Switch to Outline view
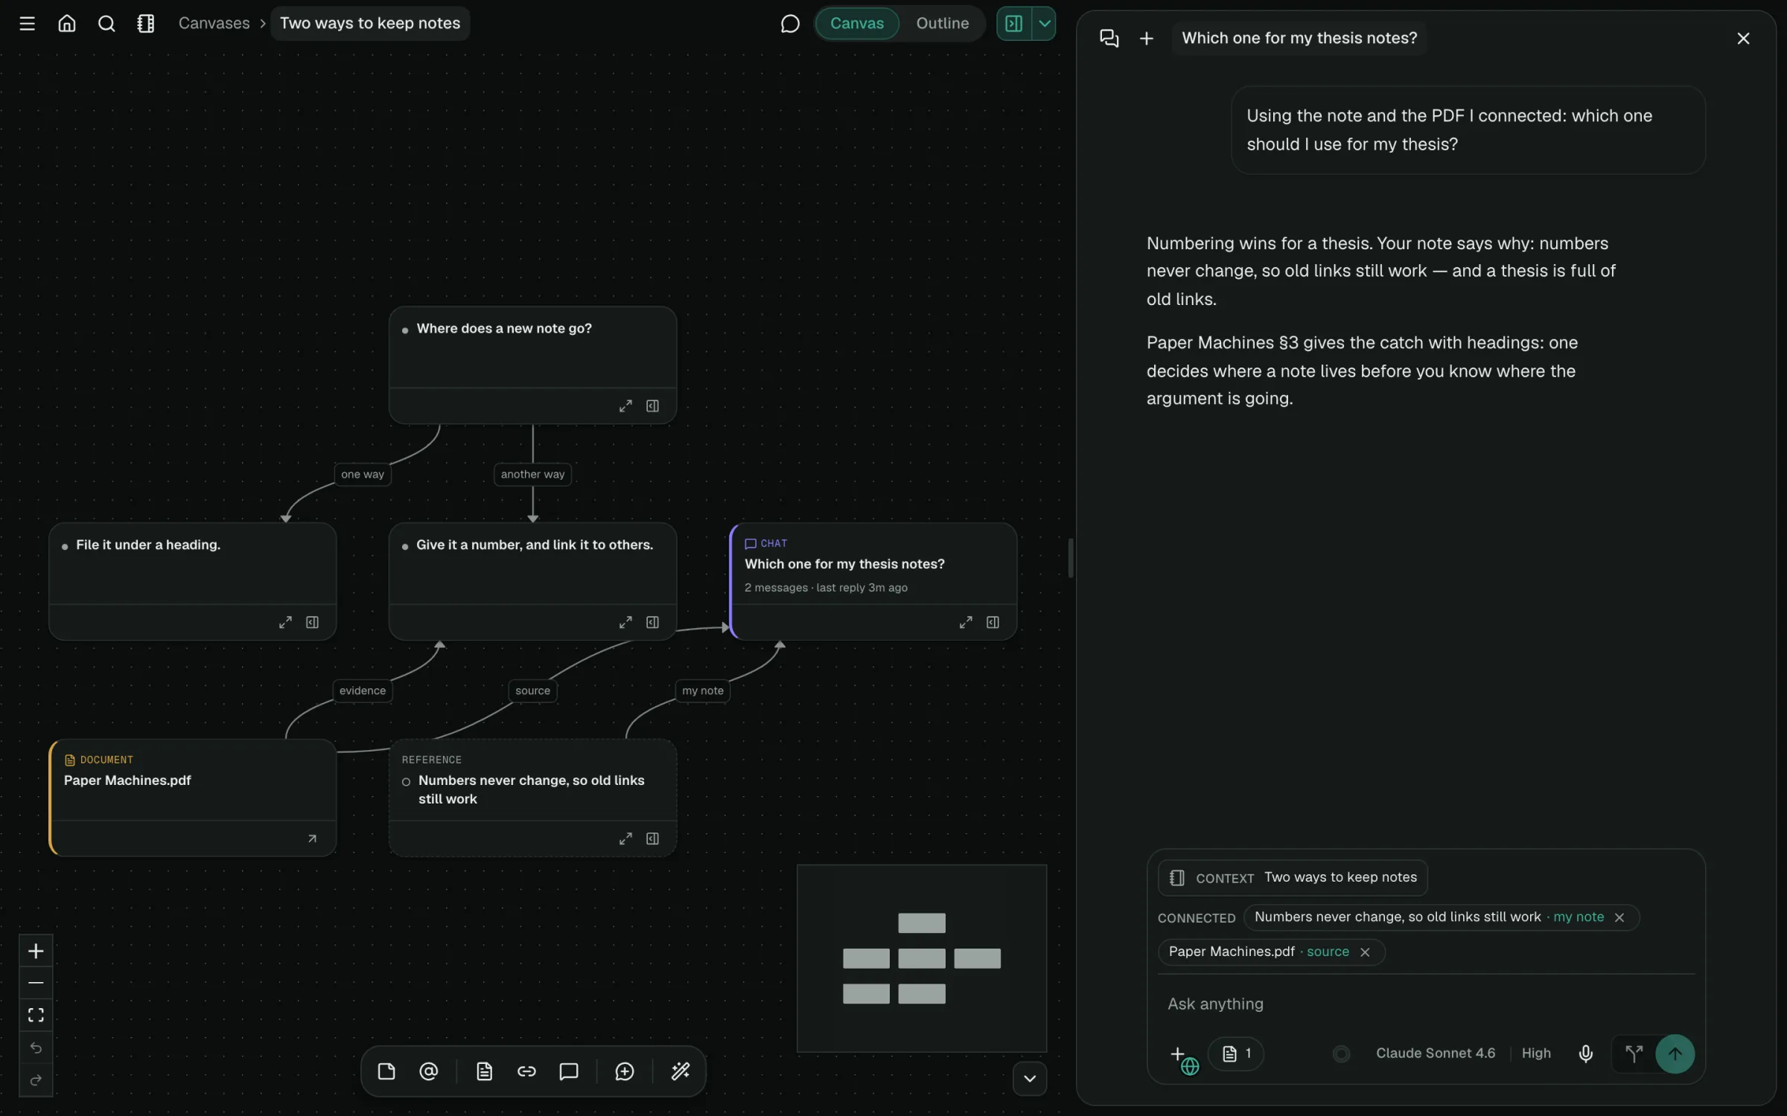The image size is (1787, 1116). coord(942,23)
